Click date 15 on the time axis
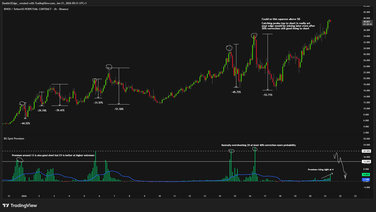Viewport: 376px width, 212px height. tap(235, 196)
